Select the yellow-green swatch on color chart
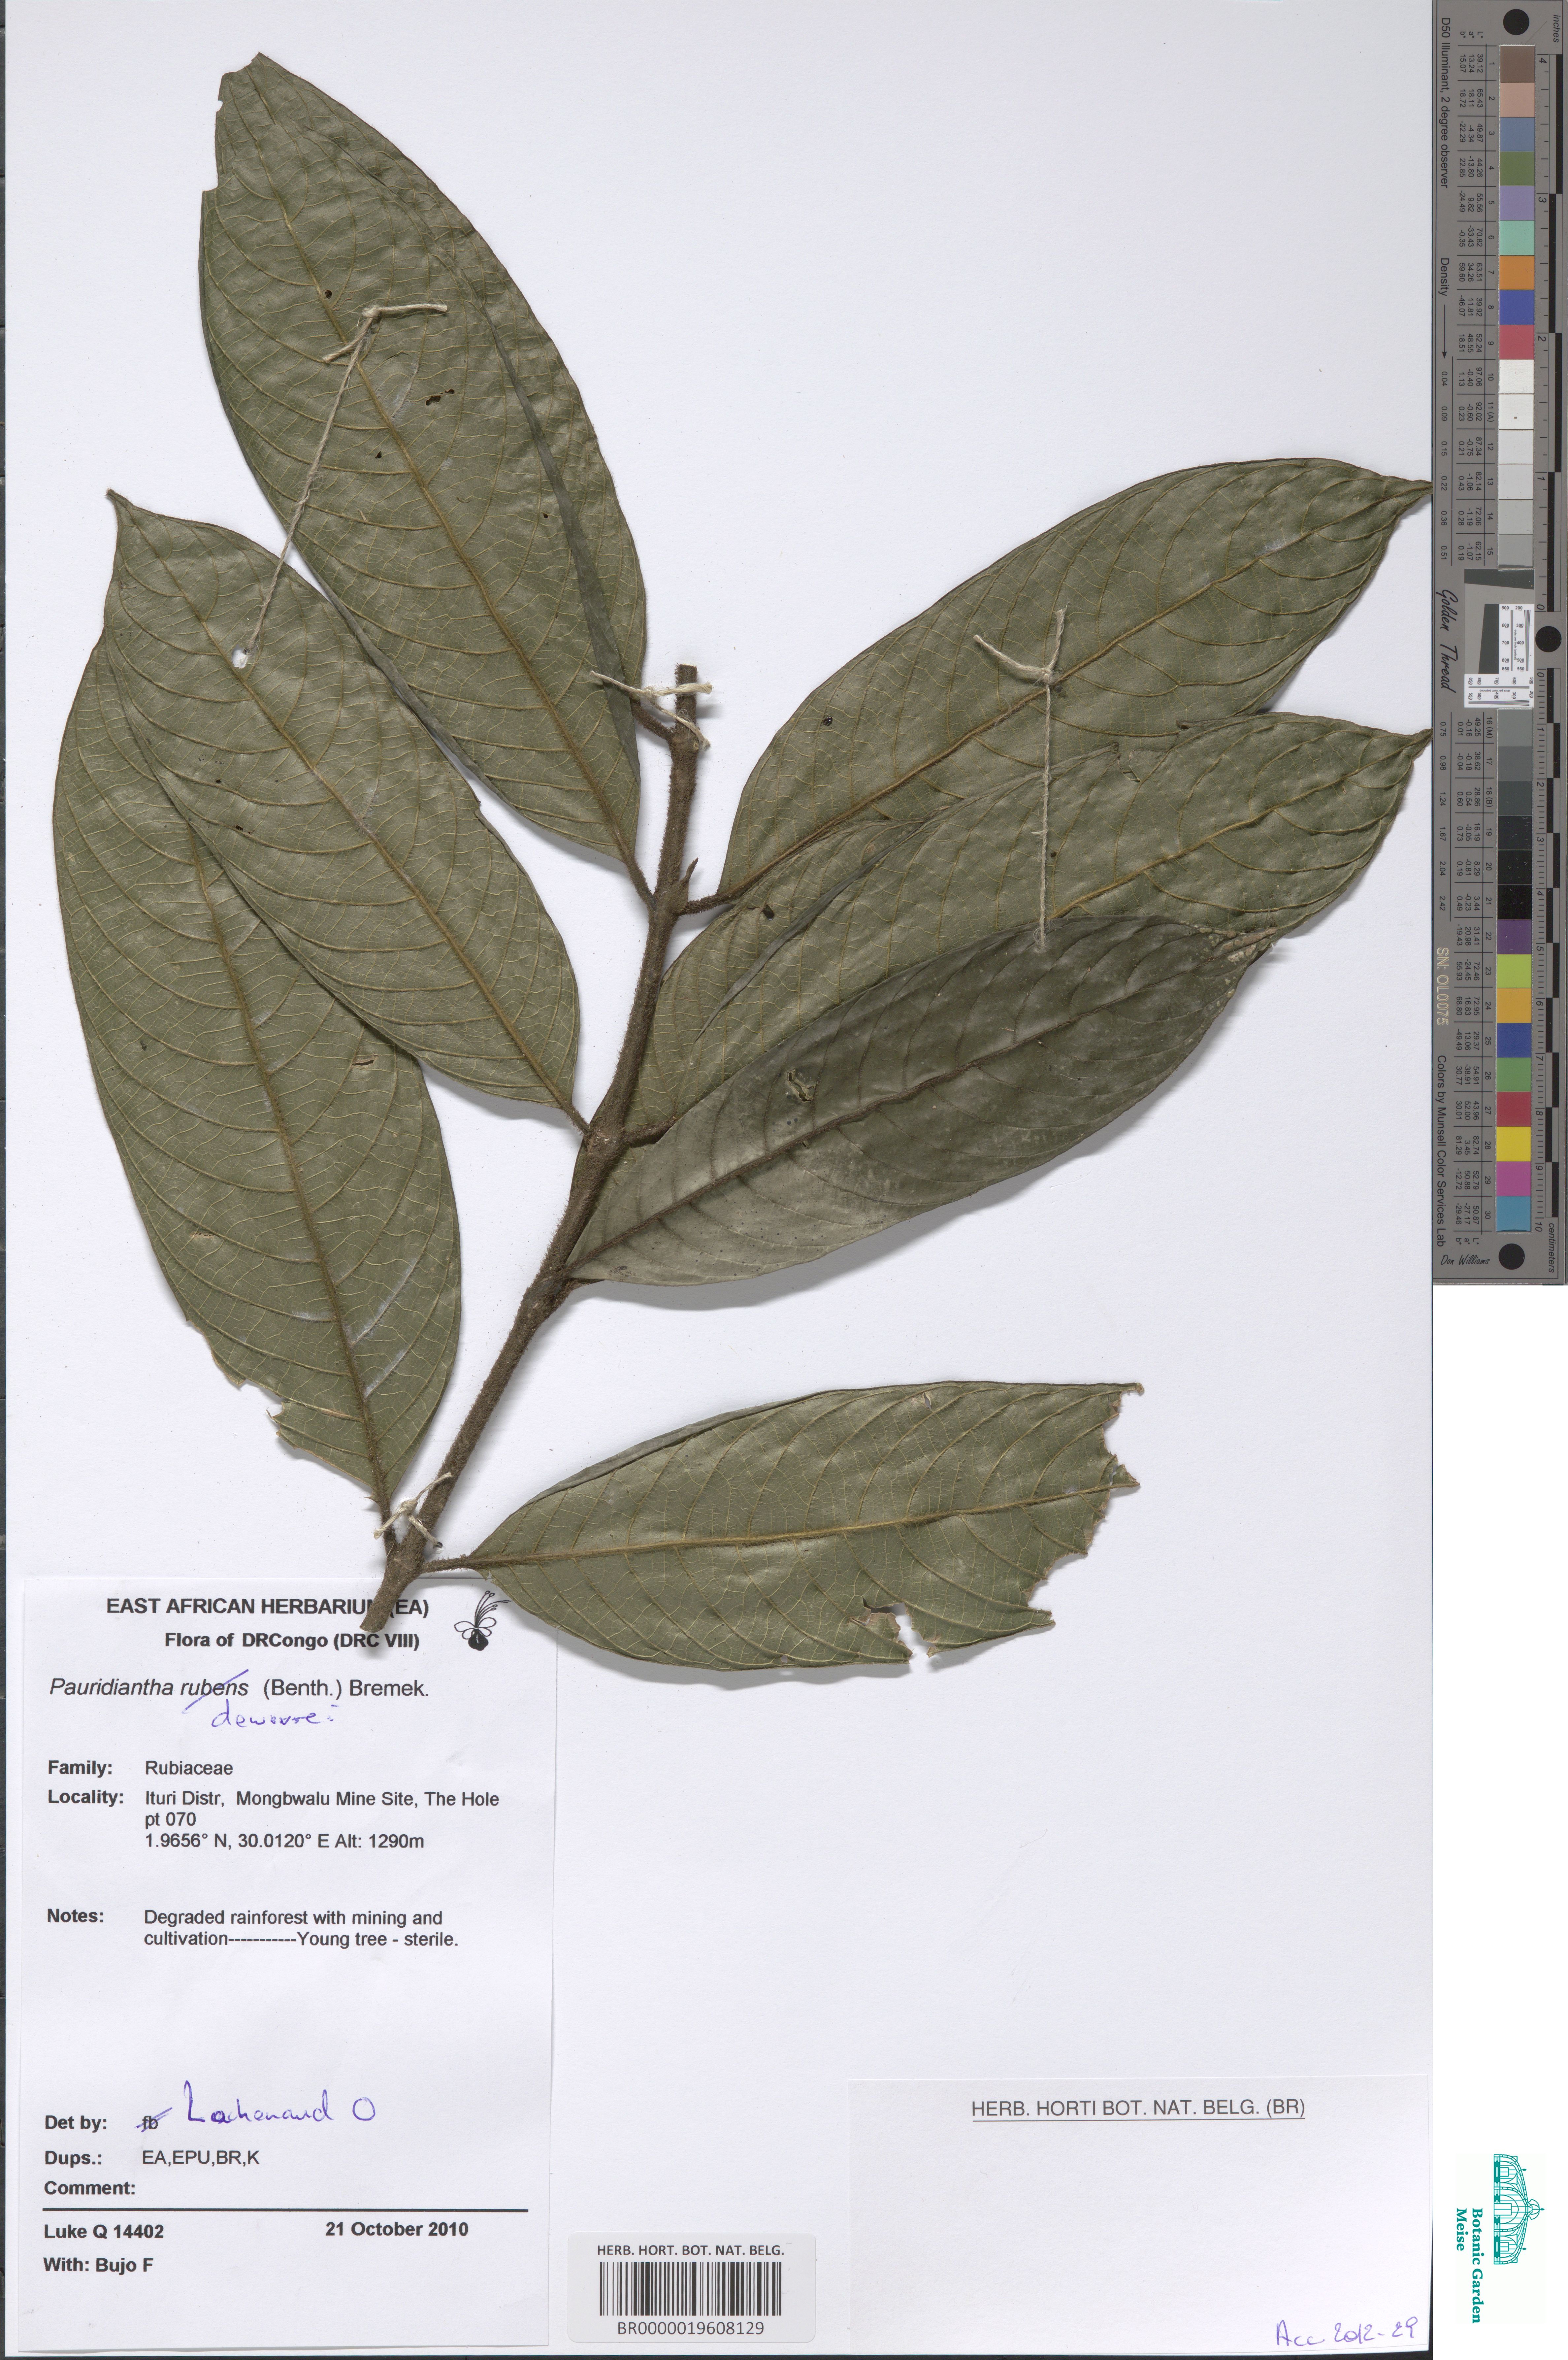 pos(1515,971)
